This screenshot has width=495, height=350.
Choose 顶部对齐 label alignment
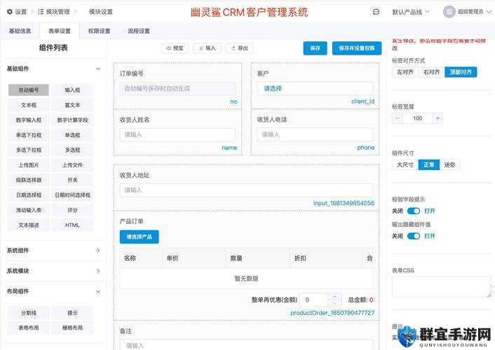pos(461,72)
